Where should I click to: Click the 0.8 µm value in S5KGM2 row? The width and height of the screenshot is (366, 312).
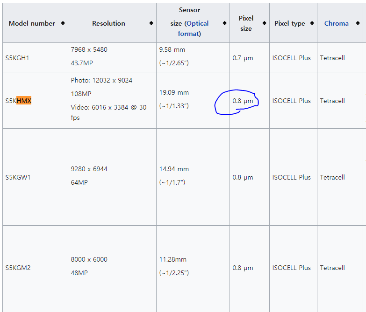pyautogui.click(x=243, y=268)
